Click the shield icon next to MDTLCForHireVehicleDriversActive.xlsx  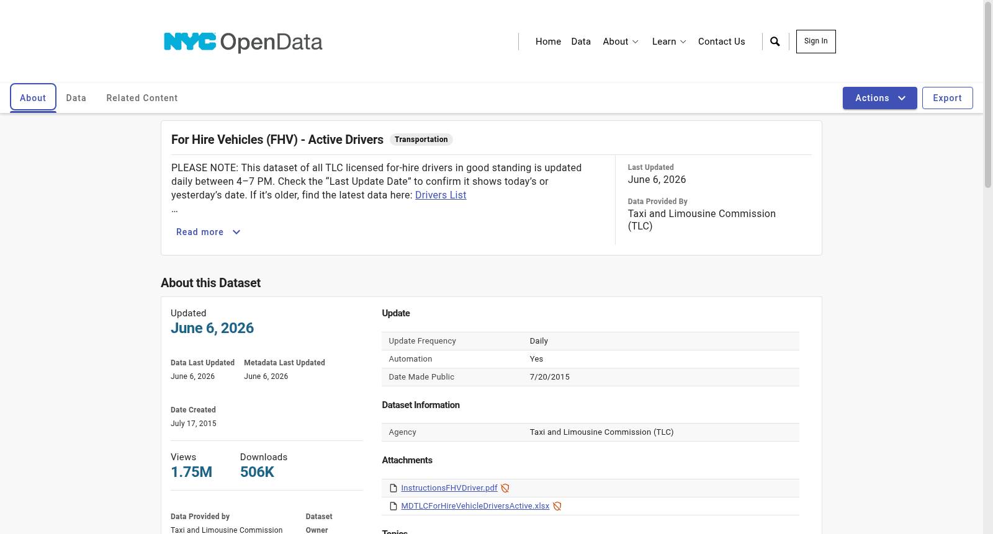pyautogui.click(x=557, y=506)
